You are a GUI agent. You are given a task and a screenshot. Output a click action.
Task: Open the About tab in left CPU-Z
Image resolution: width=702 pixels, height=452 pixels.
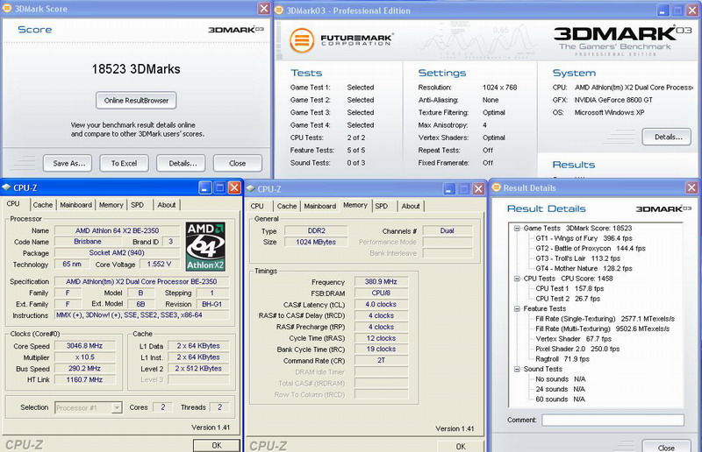167,205
